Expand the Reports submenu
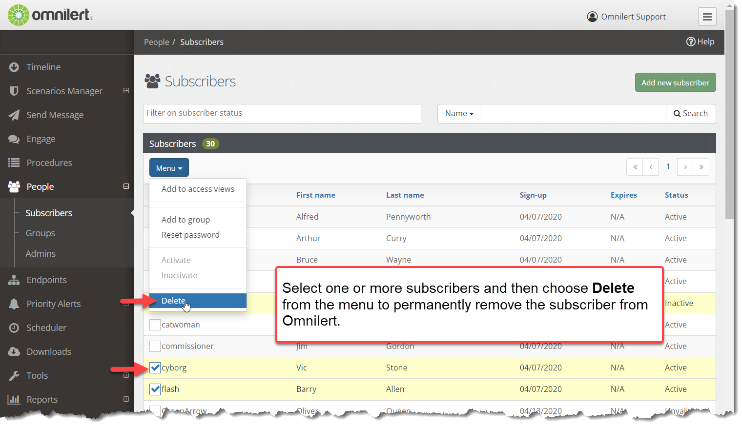Screen dimensions: 742x430 click(x=126, y=399)
